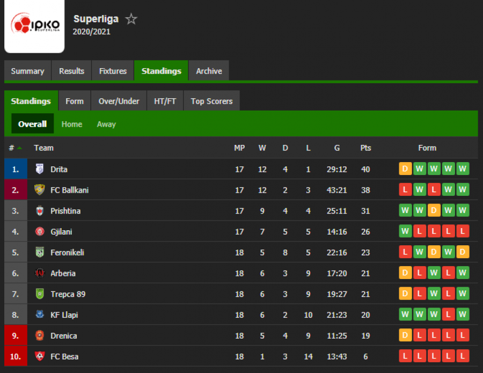Open the Over/Under sub-tab

(119, 101)
